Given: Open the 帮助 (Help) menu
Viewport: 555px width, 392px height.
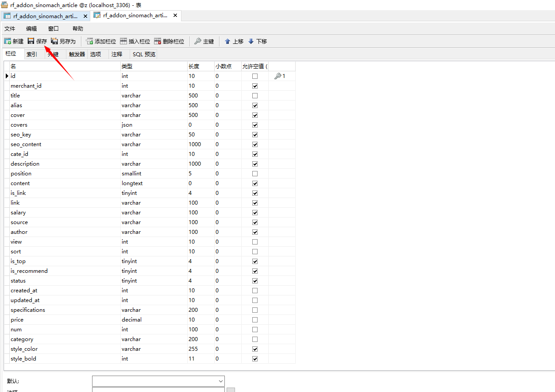Looking at the screenshot, I should point(77,28).
